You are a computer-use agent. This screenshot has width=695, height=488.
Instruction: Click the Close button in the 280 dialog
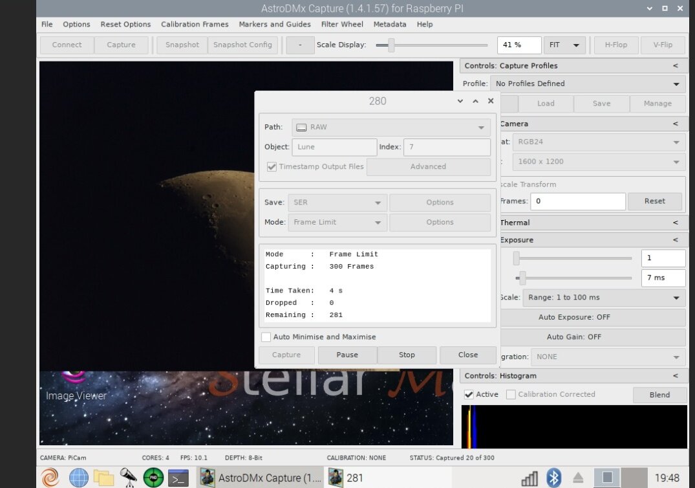468,355
